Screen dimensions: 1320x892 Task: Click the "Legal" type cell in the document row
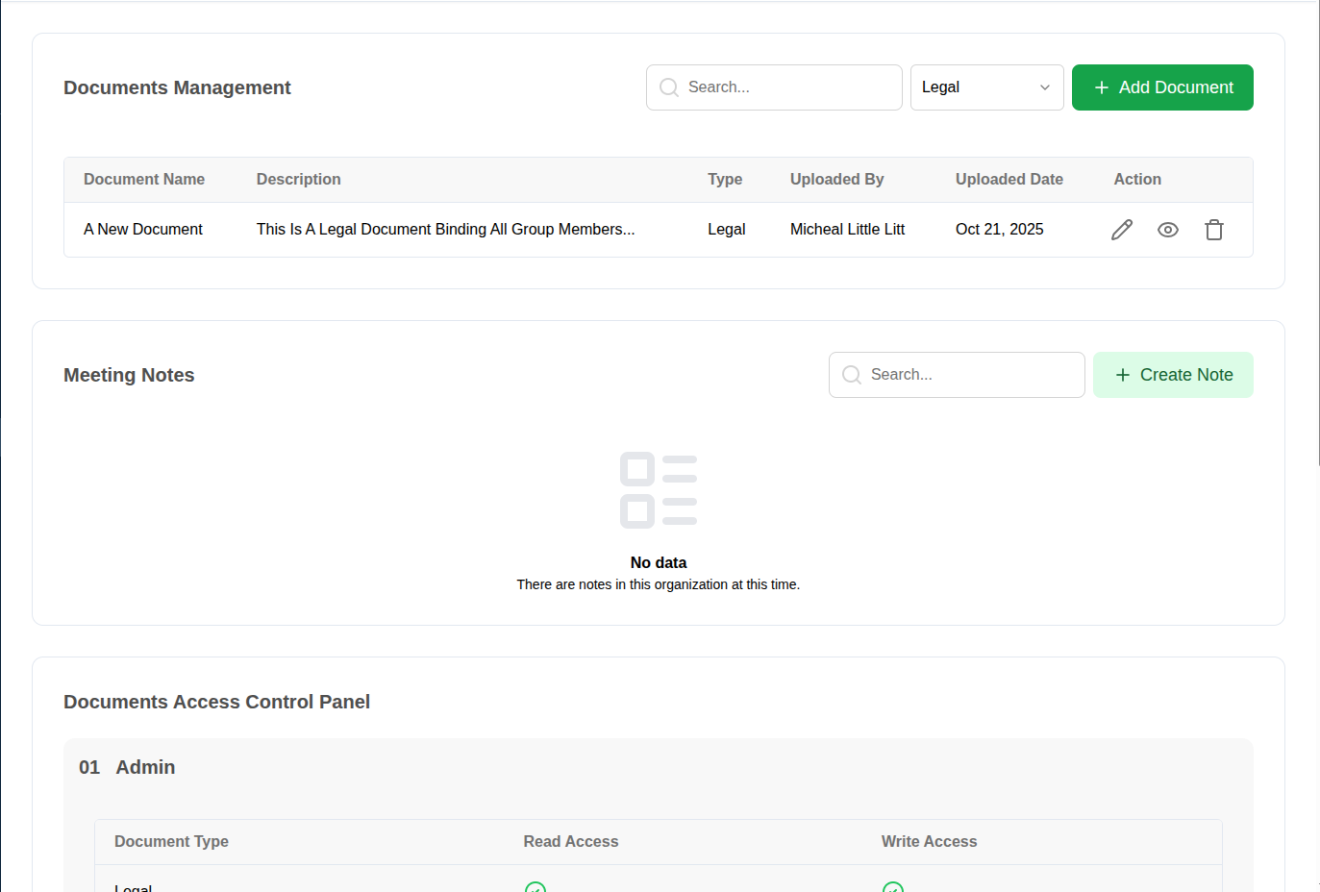pyautogui.click(x=727, y=230)
